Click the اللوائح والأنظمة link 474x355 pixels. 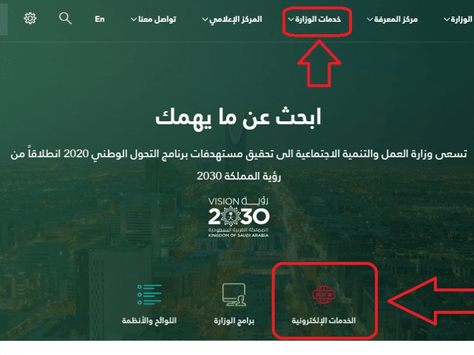point(149,320)
